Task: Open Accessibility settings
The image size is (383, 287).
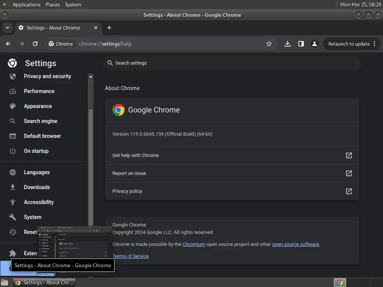Action: pos(39,202)
